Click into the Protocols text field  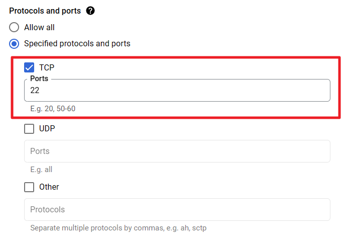177,209
